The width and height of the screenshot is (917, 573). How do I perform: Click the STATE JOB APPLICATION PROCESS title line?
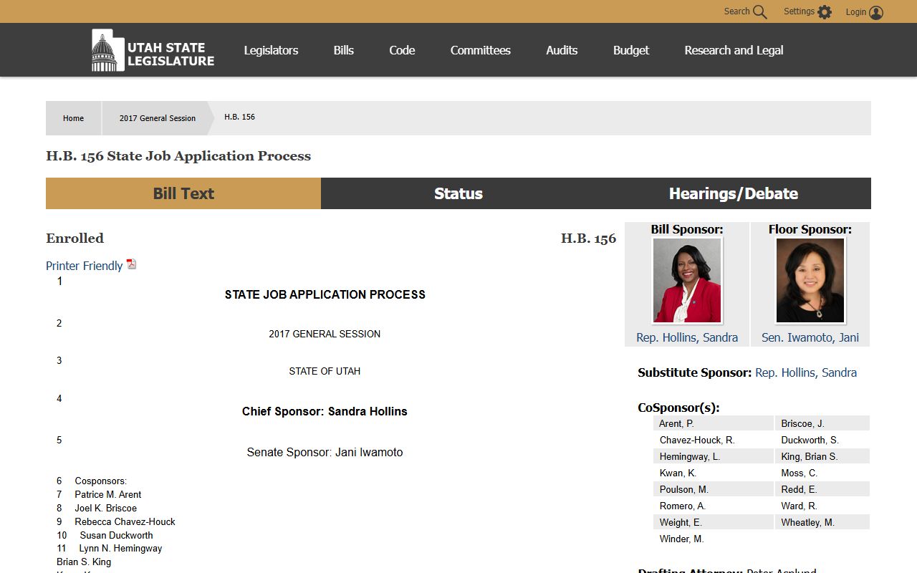click(325, 294)
